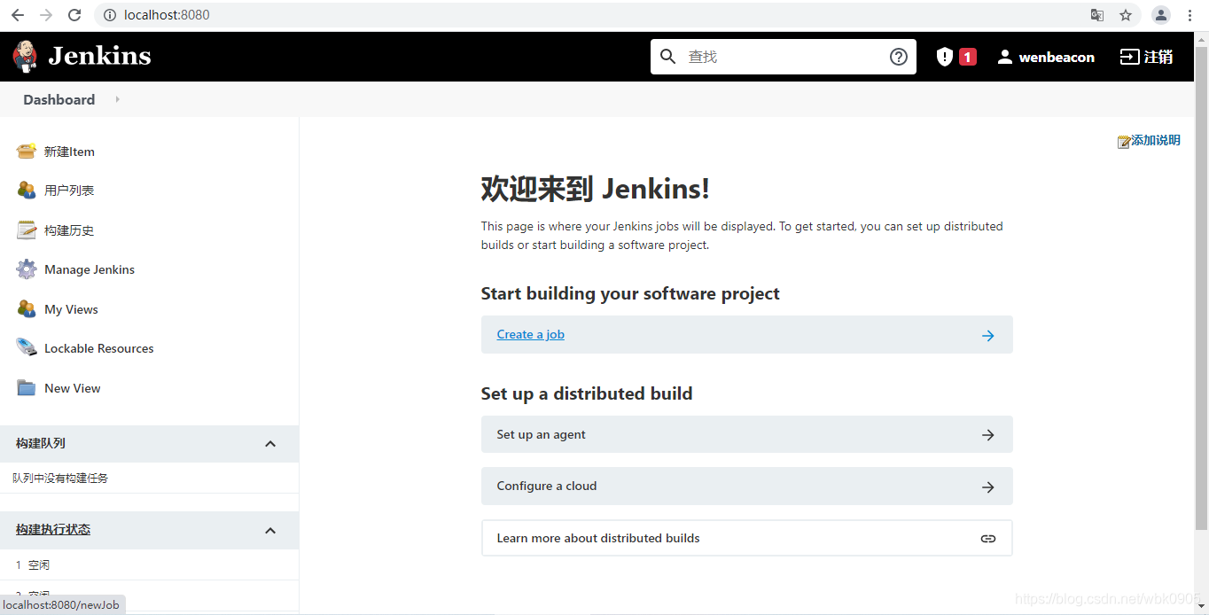Click the Manage Jenkins gear icon

[27, 269]
